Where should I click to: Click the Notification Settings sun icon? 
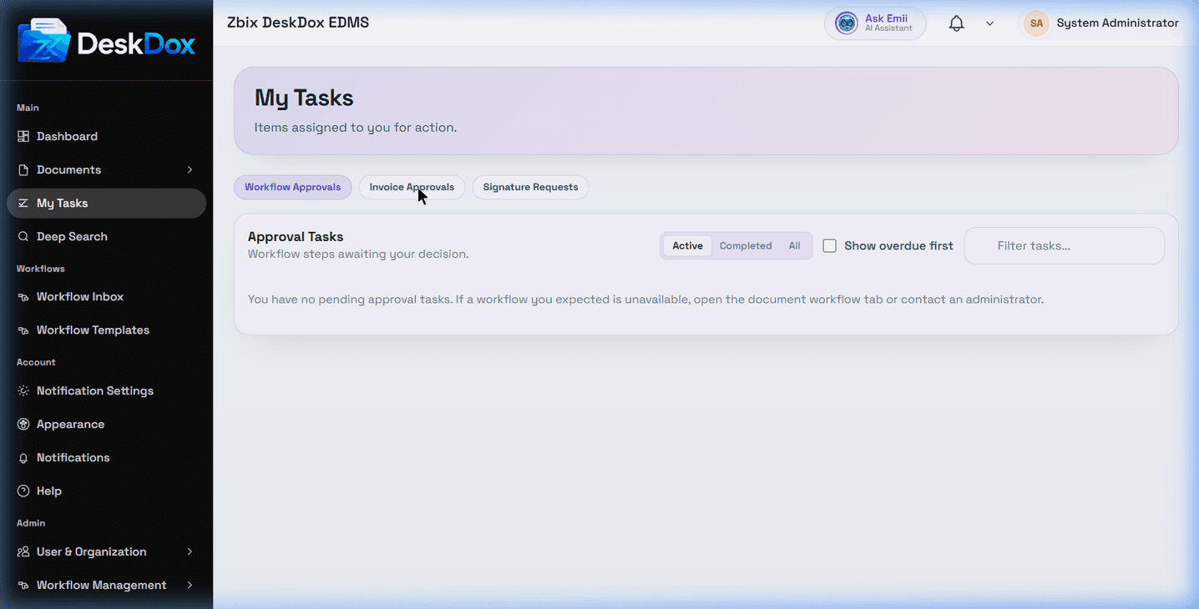pos(23,390)
